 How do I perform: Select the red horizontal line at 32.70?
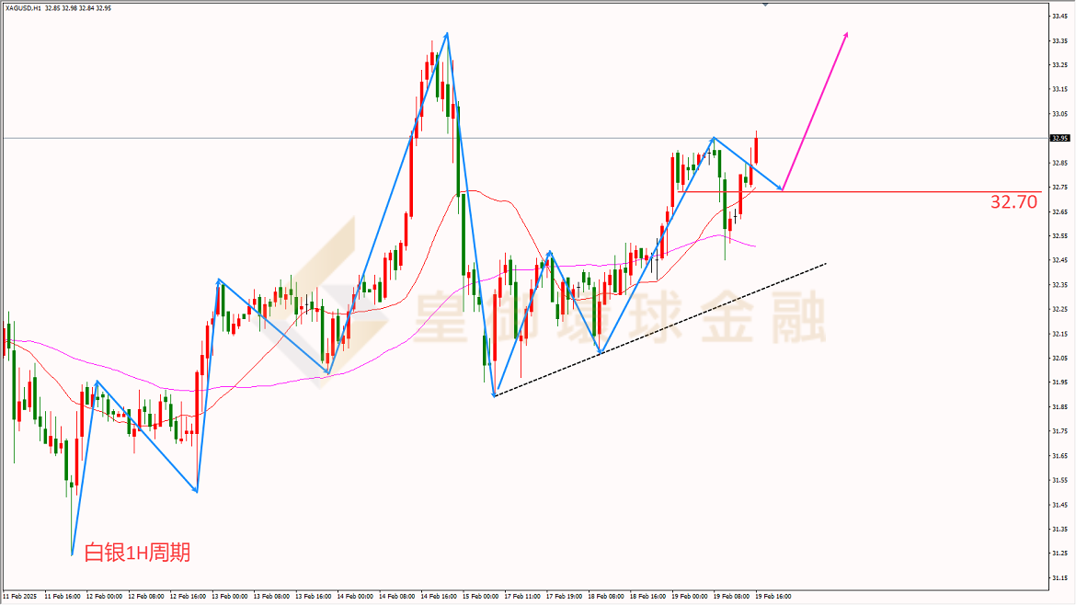(x=859, y=191)
